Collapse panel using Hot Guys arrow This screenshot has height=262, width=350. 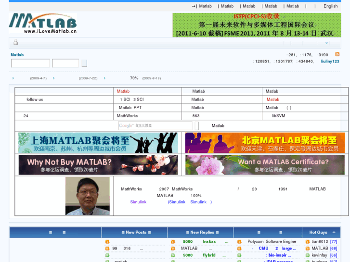click(x=334, y=232)
